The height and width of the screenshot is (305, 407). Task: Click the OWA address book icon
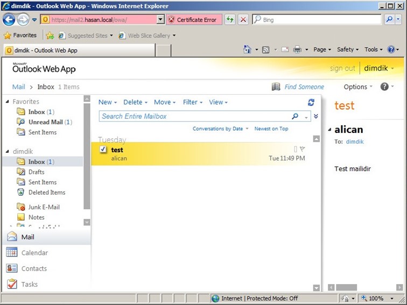(x=276, y=87)
